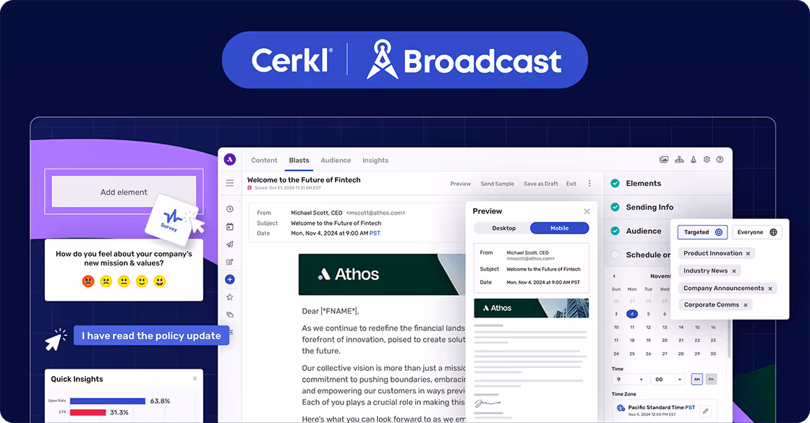Open the hour dropdown in Time section
Image resolution: width=810 pixels, height=423 pixels.
(x=628, y=379)
